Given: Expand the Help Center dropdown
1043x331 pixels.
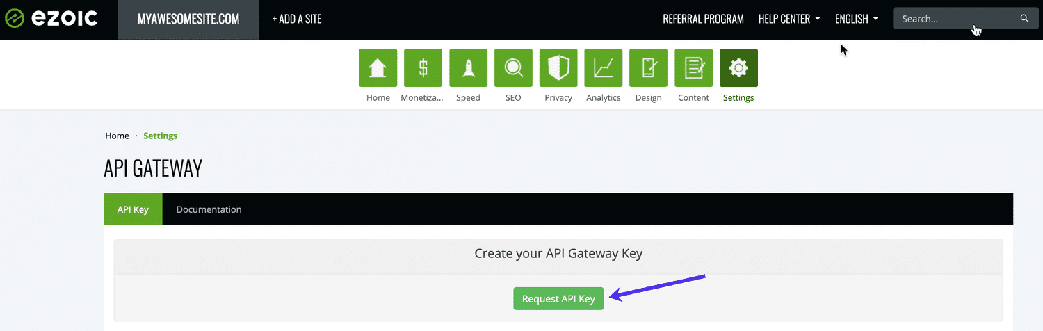Looking at the screenshot, I should tap(789, 19).
